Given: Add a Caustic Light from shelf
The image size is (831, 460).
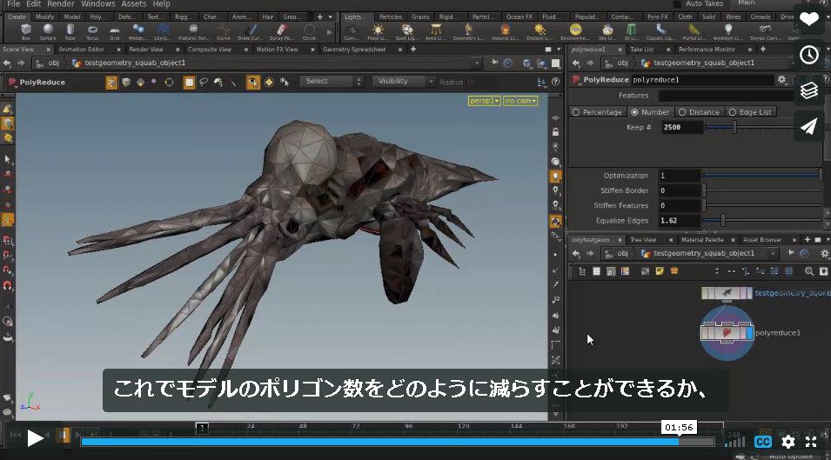Looking at the screenshot, I should click(x=660, y=31).
